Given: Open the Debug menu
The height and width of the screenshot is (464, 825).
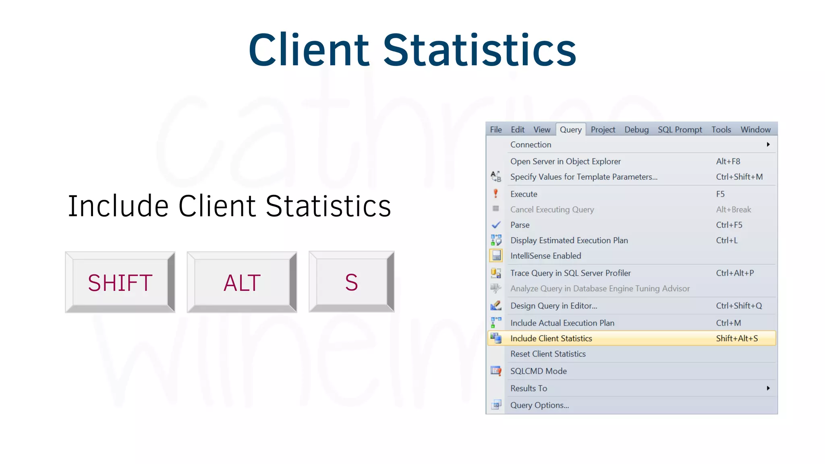Looking at the screenshot, I should point(636,130).
